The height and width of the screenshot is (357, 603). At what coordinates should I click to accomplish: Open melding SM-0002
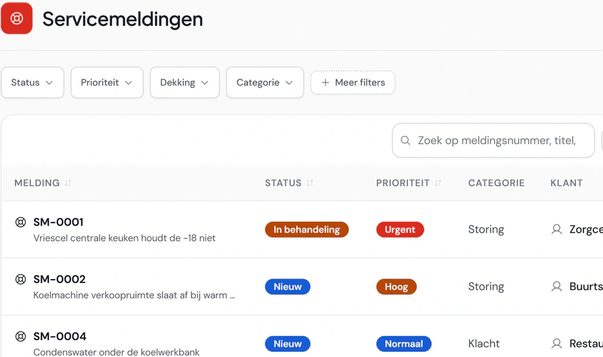[59, 279]
